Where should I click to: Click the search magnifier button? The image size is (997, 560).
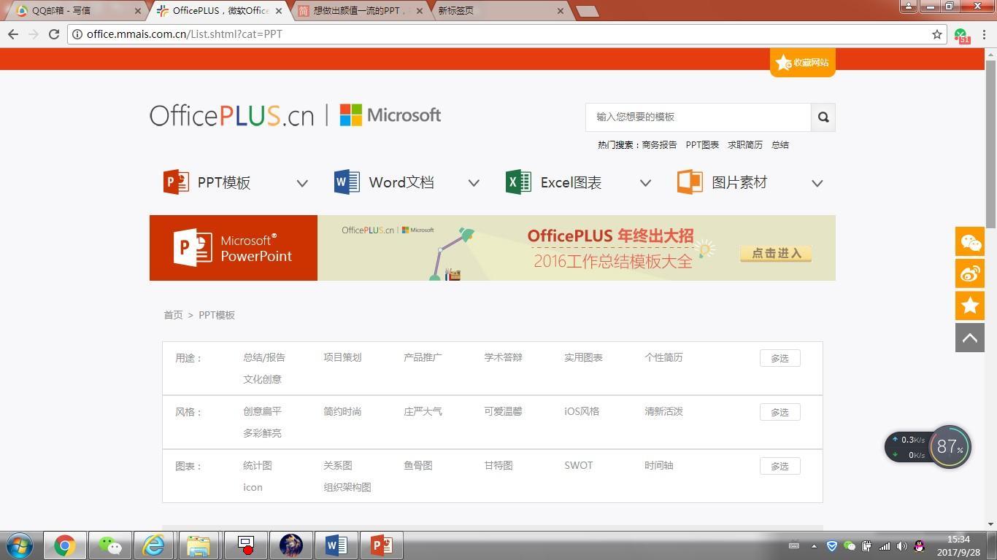coord(823,117)
